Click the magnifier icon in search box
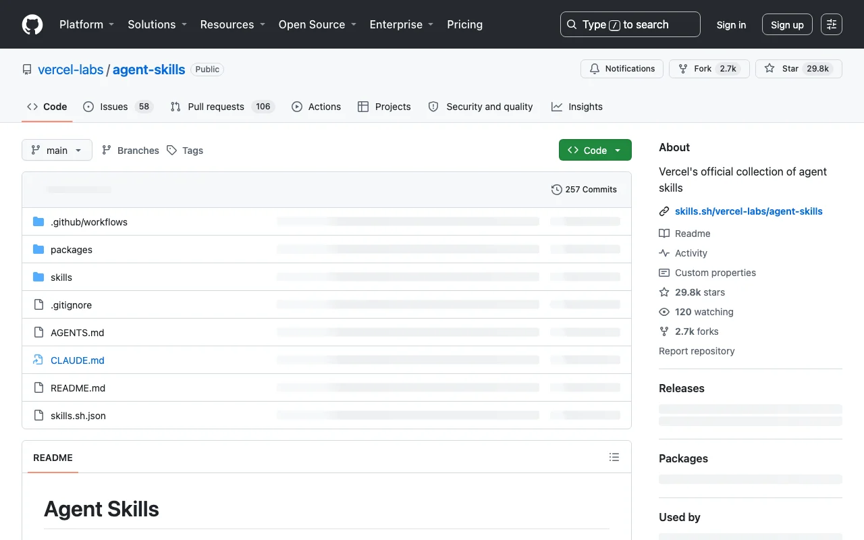Image resolution: width=864 pixels, height=540 pixels. click(572, 24)
